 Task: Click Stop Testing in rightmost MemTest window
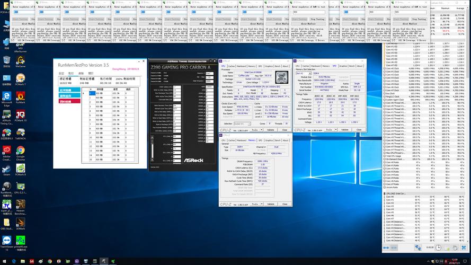[419, 19]
